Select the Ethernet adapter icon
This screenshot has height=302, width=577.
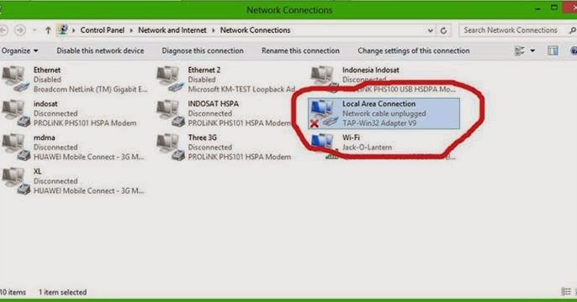15,79
